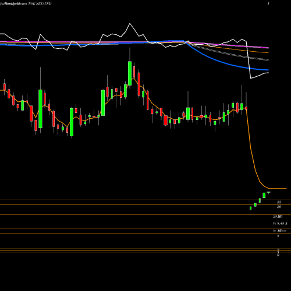291x291 pixels.
Task: Click the NSE SEYAIND chart title
Action: point(40,3)
